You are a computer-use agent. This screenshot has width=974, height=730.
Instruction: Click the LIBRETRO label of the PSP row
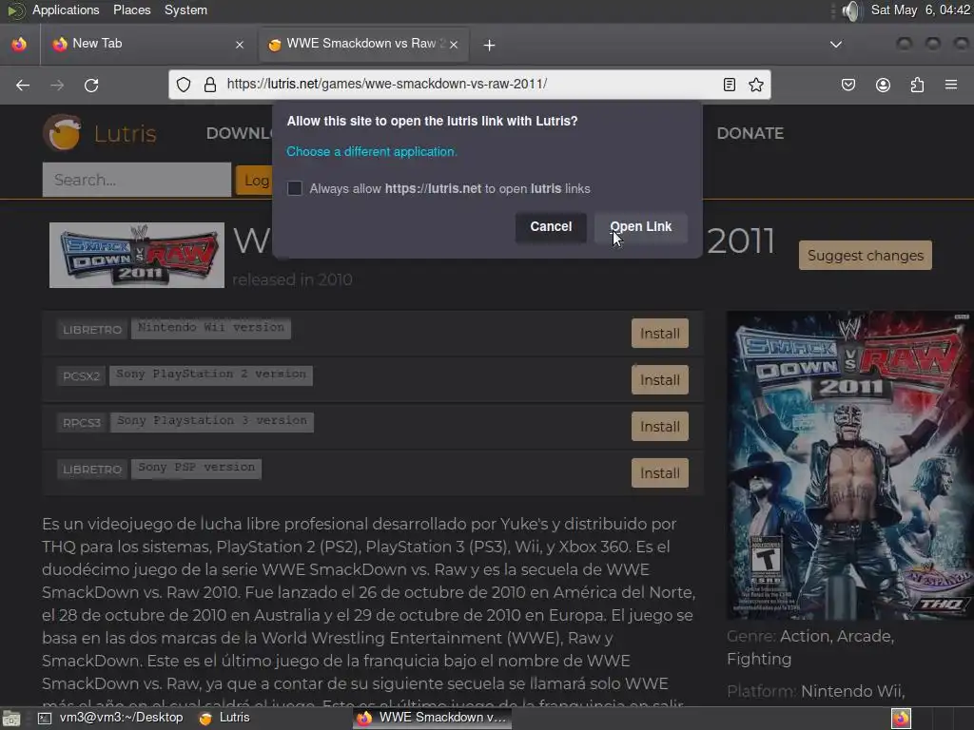click(92, 470)
